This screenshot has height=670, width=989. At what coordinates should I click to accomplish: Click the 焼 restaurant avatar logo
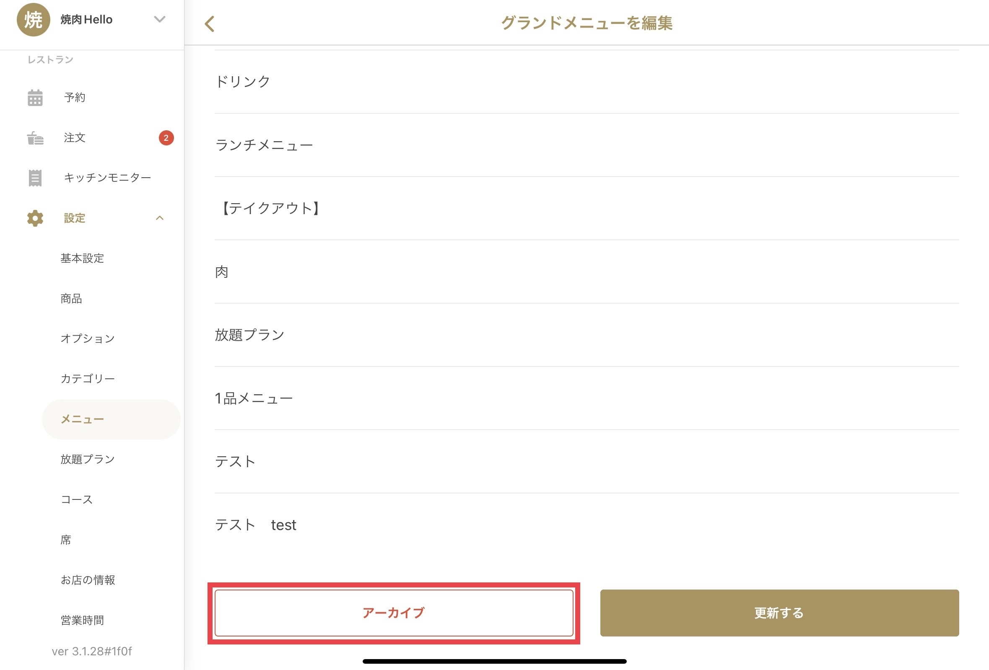click(x=33, y=20)
